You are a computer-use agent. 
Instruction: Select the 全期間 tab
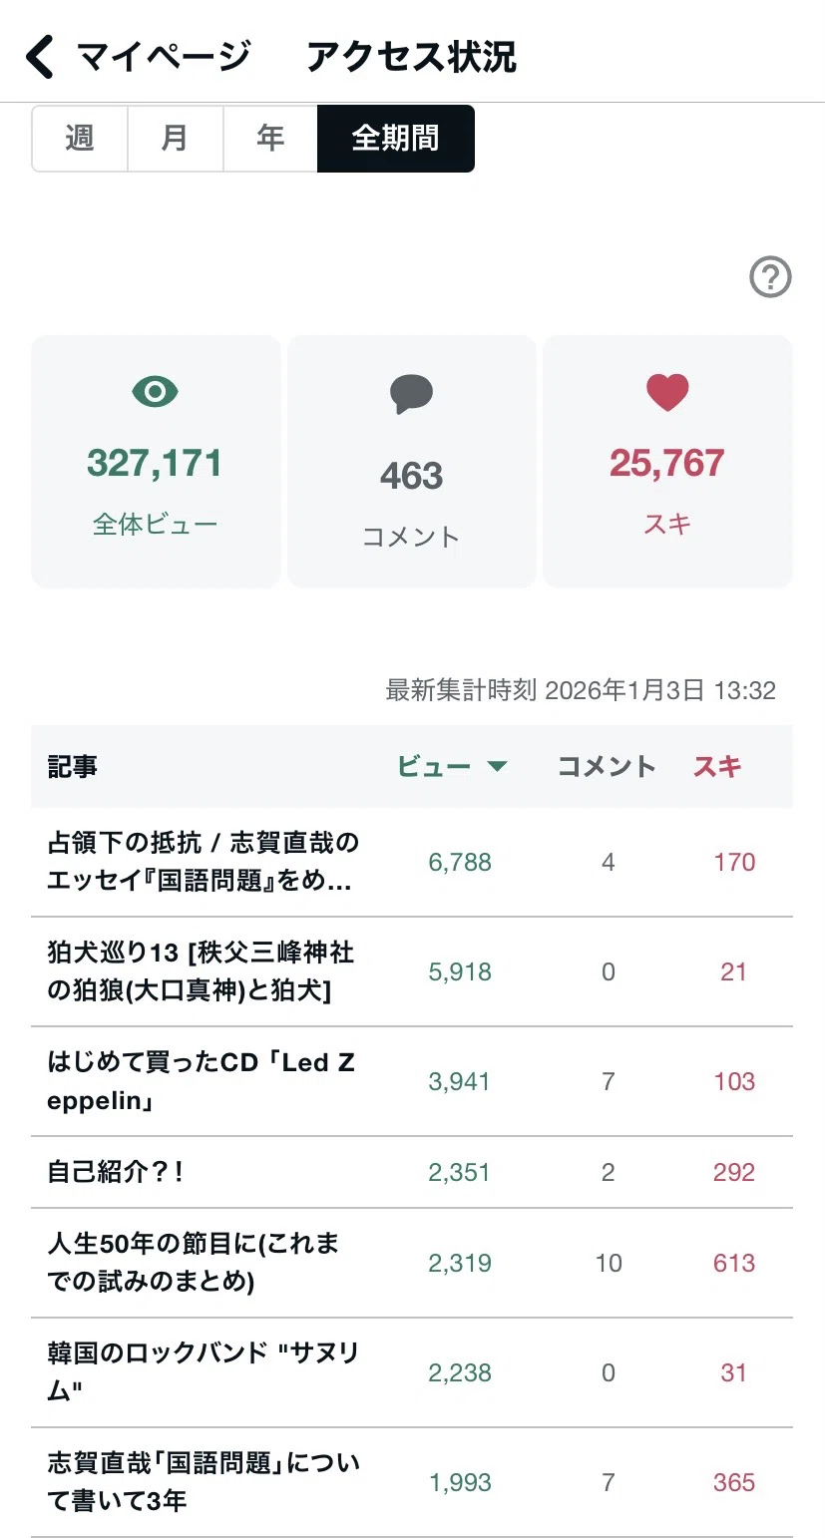tap(396, 138)
